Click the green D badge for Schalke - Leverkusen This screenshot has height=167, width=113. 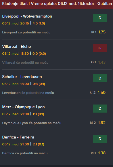(x=100, y=78)
